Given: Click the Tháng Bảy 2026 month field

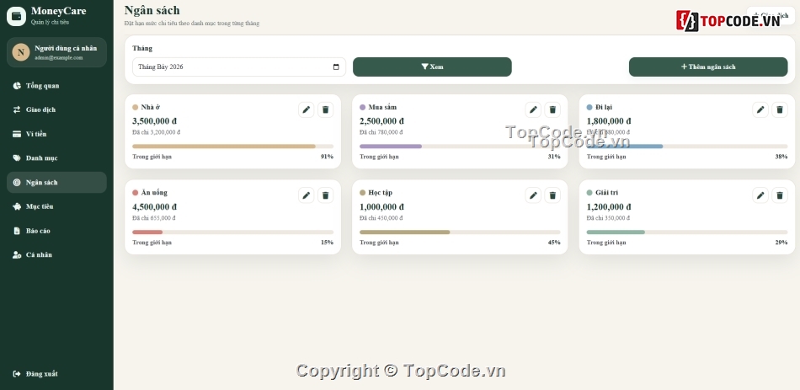Looking at the screenshot, I should tap(239, 67).
